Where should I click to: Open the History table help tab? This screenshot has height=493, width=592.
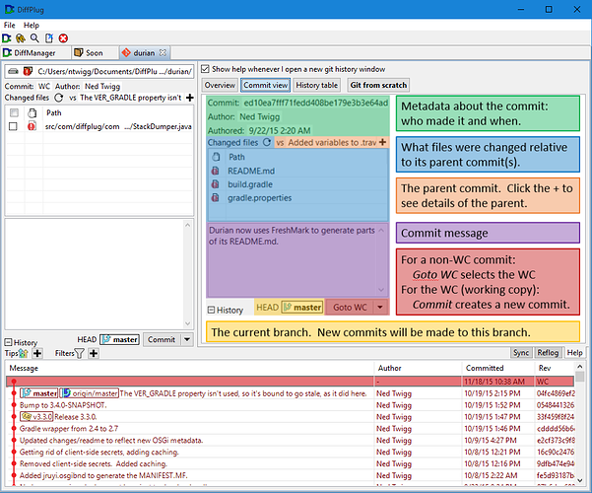coord(317,85)
